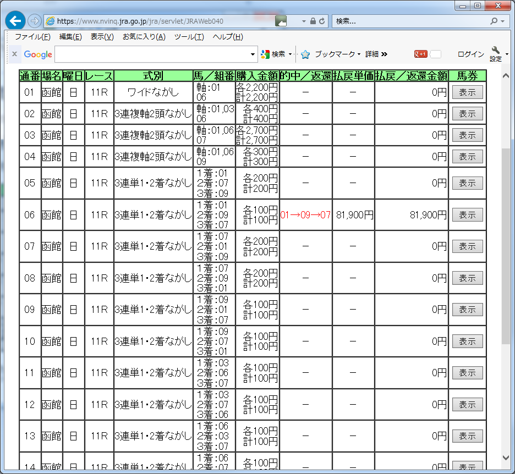Click the browser back arrow button
Screen dimensions: 515x474
(x=15, y=21)
